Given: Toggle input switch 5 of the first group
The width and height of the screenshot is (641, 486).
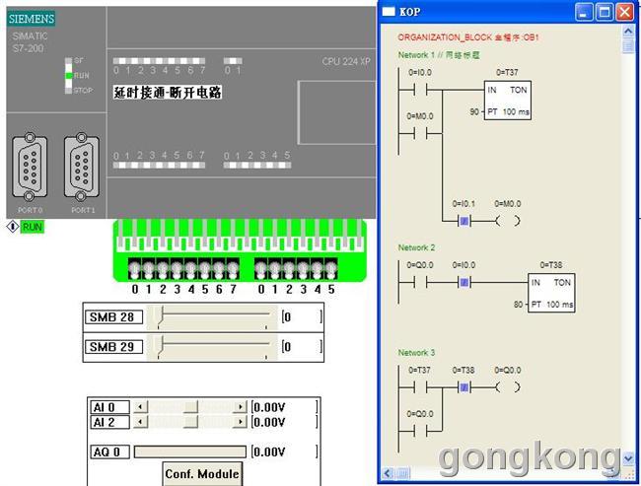Looking at the screenshot, I should (x=205, y=268).
